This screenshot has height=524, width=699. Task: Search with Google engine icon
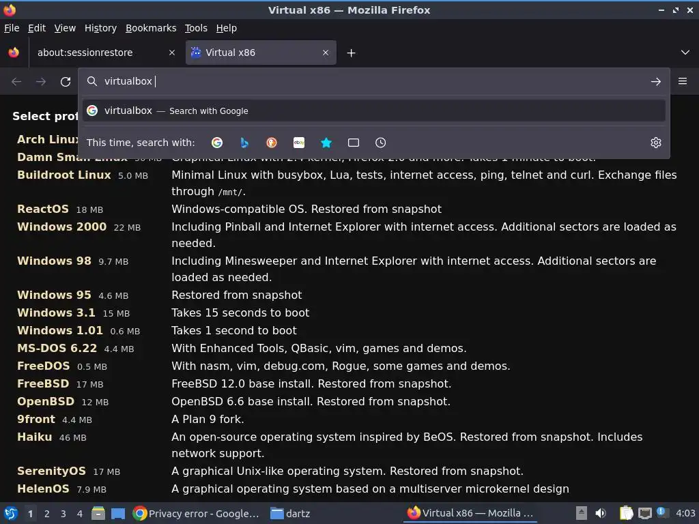[x=217, y=143]
